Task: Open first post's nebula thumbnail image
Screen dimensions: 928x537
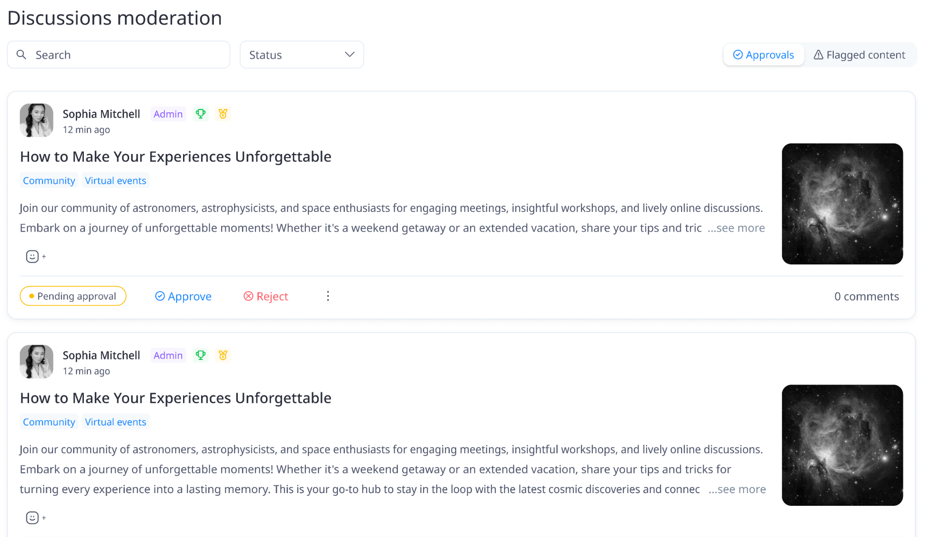Action: pyautogui.click(x=842, y=204)
